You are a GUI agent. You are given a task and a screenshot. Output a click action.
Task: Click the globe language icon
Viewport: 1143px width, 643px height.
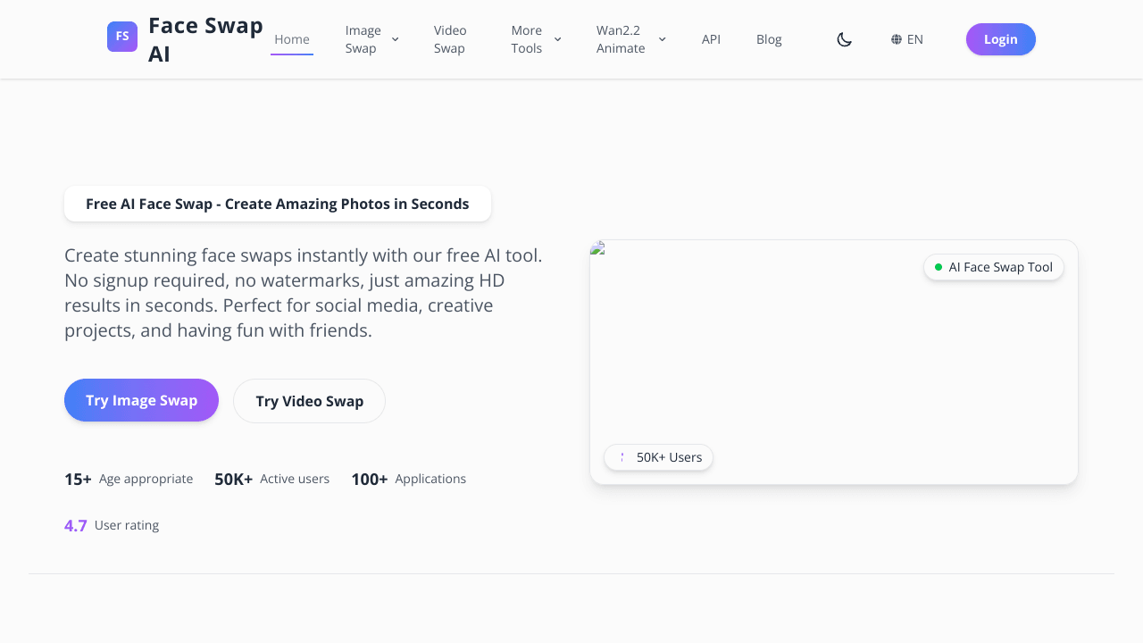click(897, 39)
